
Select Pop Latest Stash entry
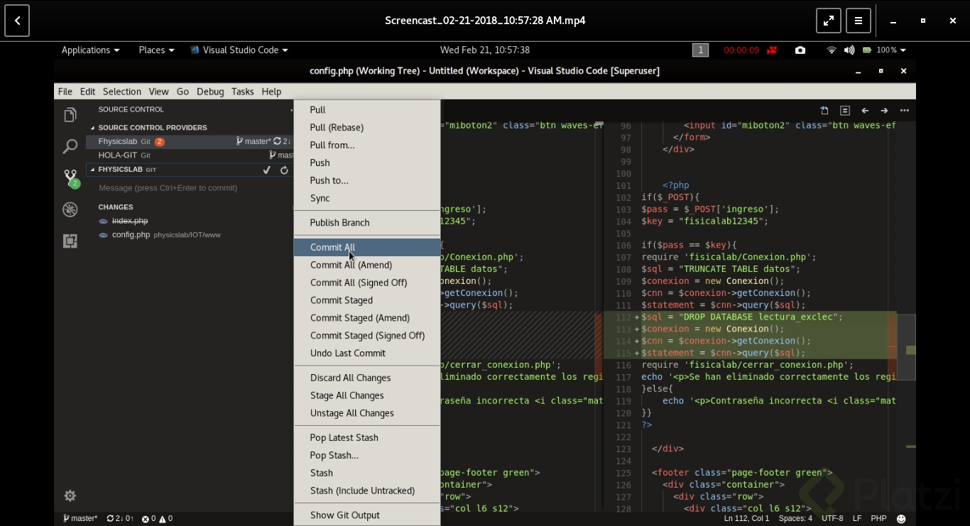coord(367,438)
